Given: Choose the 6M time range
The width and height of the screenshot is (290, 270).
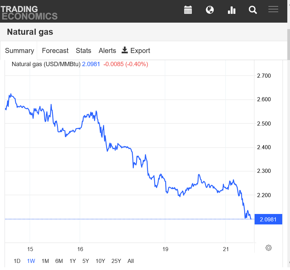Looking at the screenshot, I should click(x=59, y=261).
